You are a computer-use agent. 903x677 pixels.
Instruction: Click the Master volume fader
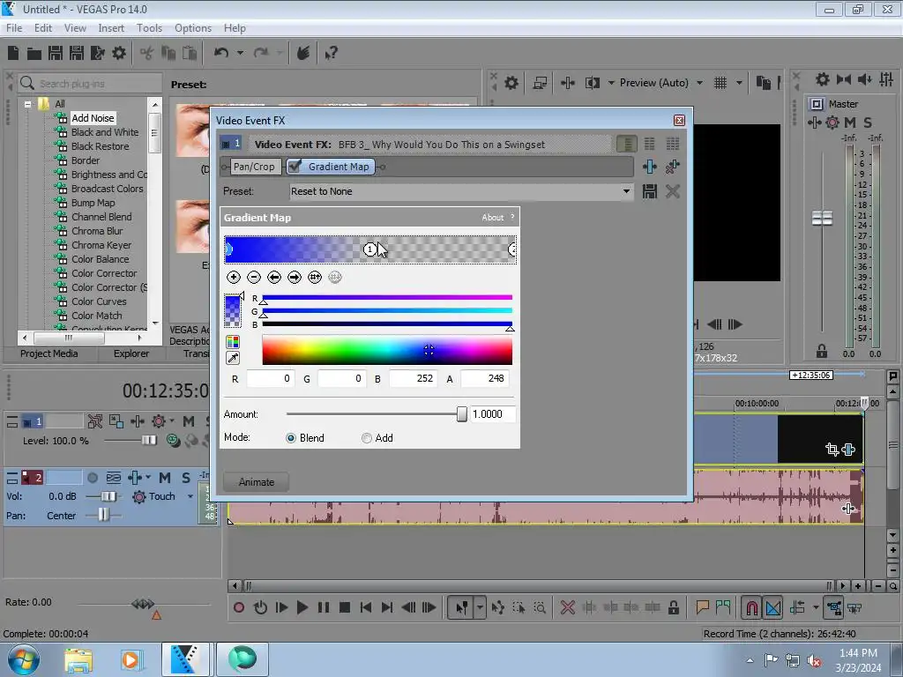(822, 219)
